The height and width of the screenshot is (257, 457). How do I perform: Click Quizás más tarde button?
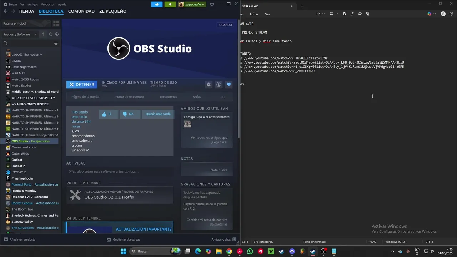(158, 114)
